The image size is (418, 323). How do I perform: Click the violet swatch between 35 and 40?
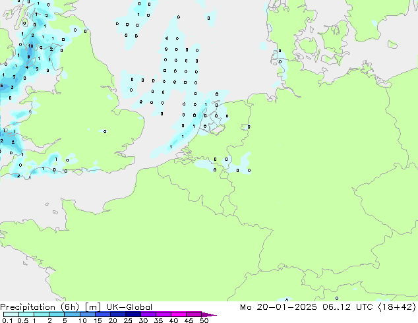point(164,314)
